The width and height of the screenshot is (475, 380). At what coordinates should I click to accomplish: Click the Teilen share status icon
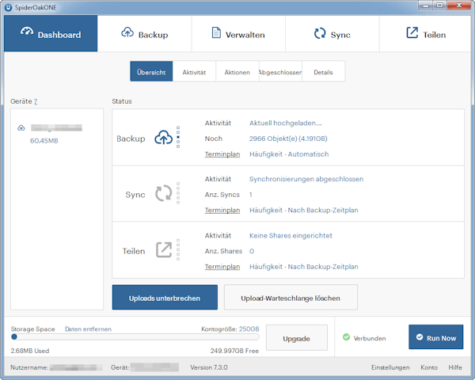pos(164,249)
